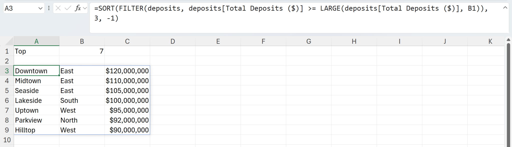Select column D header
The width and height of the screenshot is (512, 147).
point(172,41)
